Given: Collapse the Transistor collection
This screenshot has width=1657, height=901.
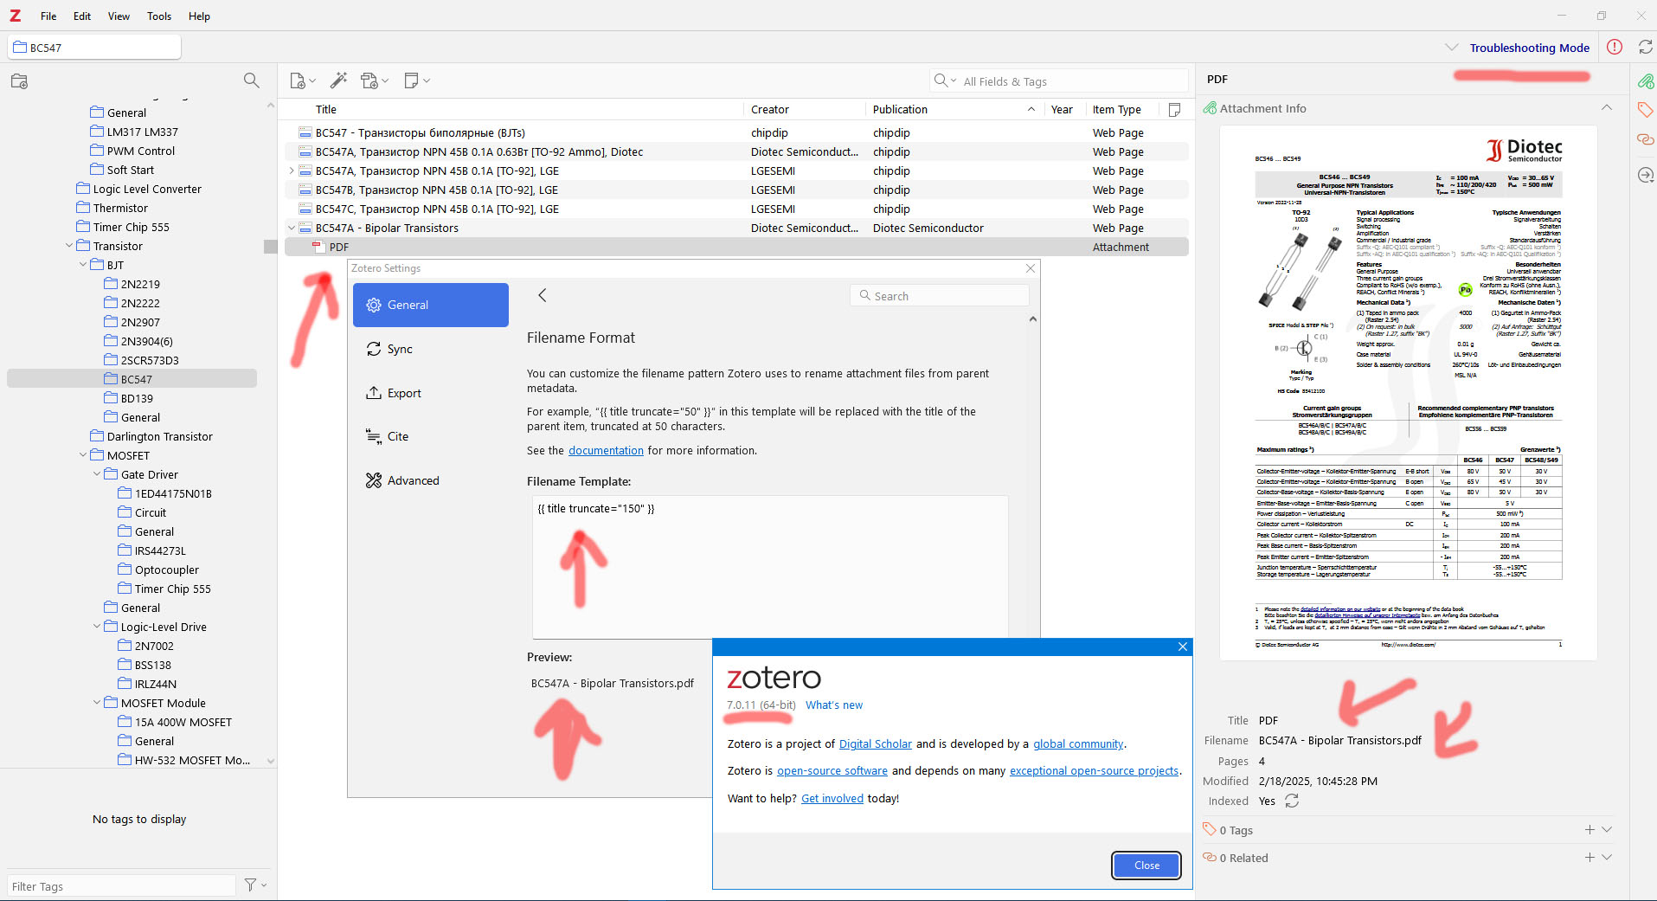Looking at the screenshot, I should point(69,246).
